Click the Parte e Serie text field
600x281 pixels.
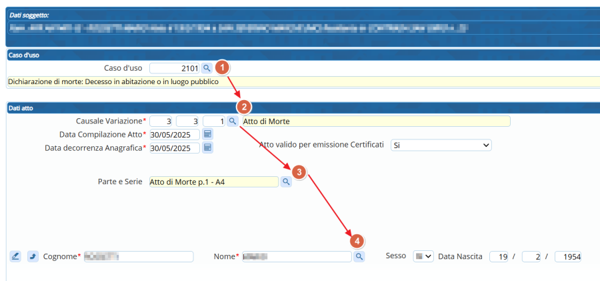(213, 182)
